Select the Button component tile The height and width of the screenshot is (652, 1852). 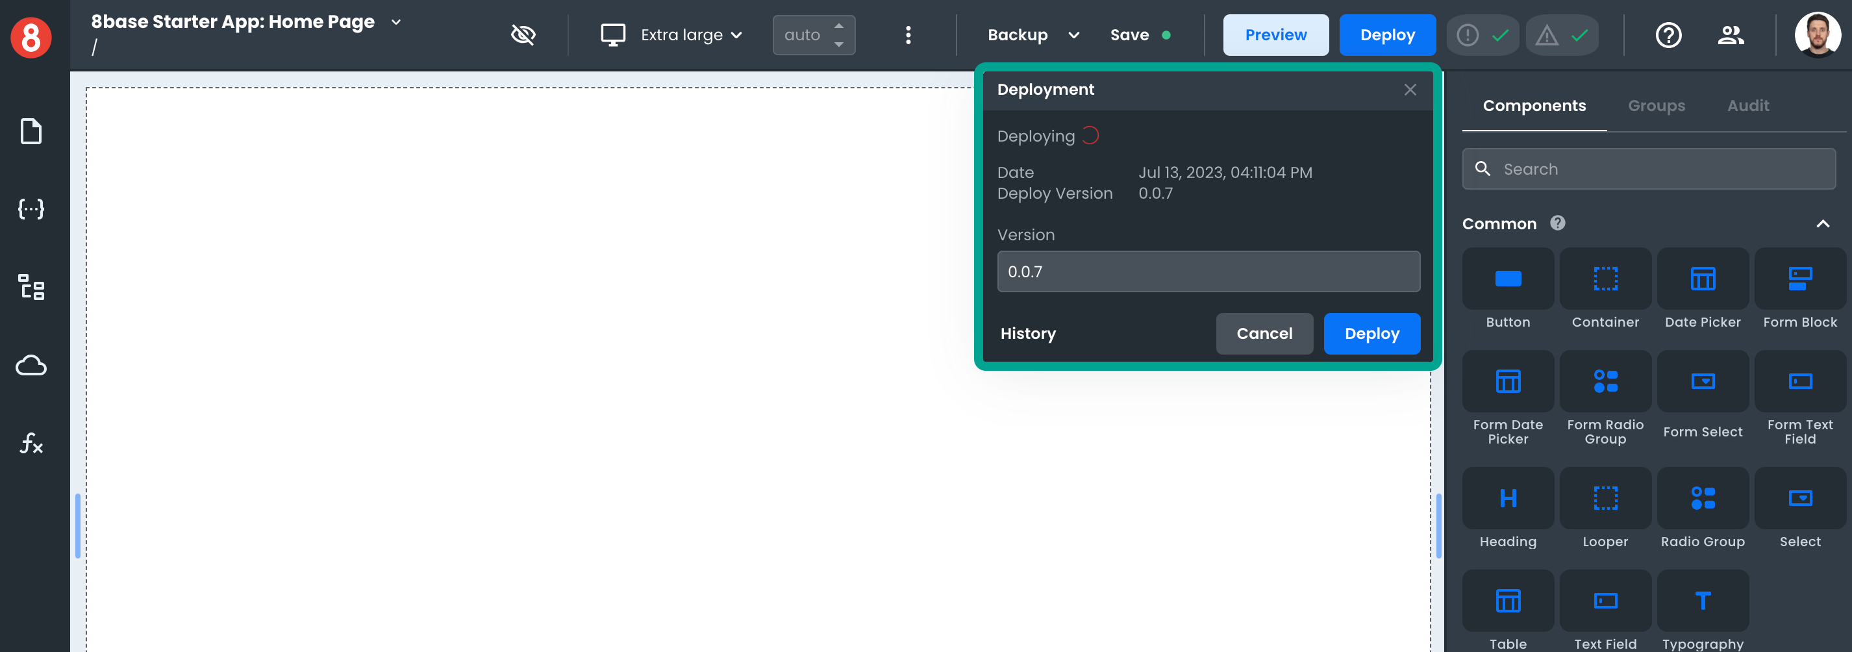(1508, 289)
